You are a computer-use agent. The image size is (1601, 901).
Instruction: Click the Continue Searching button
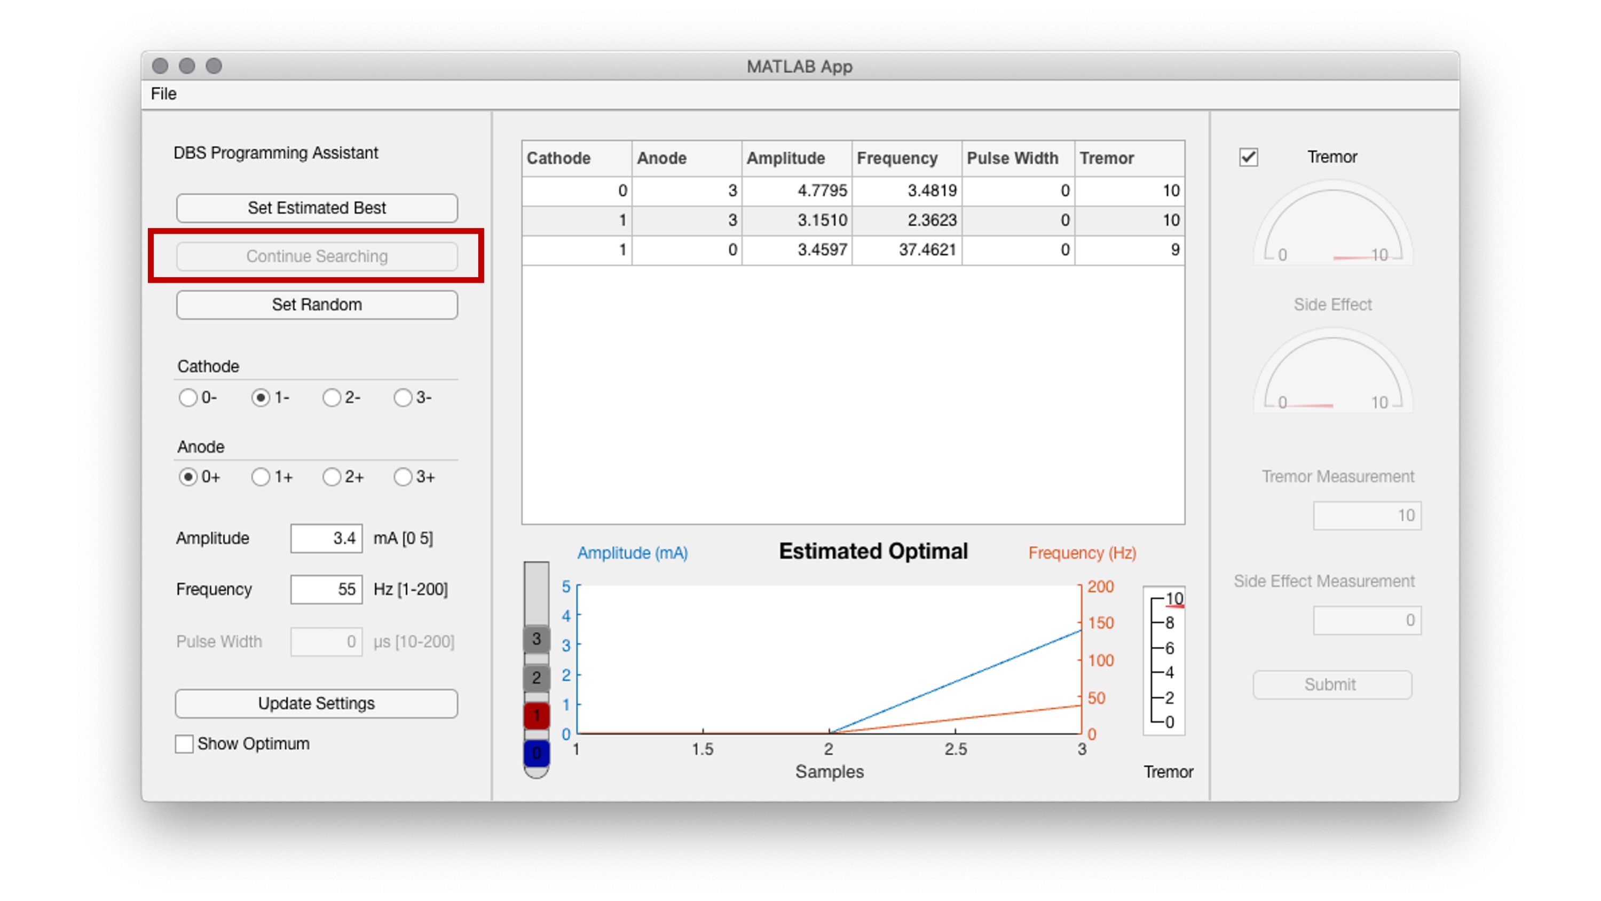[317, 256]
